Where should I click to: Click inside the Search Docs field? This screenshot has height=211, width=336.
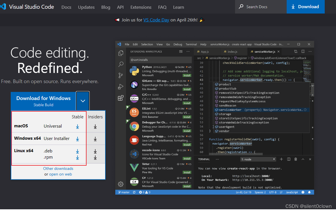click(260, 7)
